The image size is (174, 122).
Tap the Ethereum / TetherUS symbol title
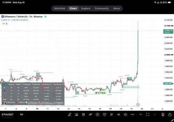pyautogui.click(x=24, y=17)
